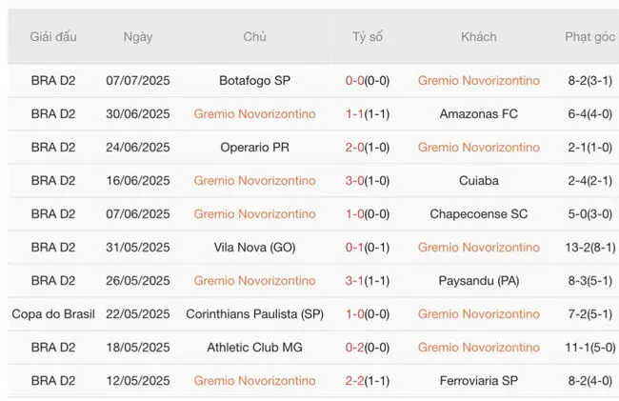Open the 3-0(1-0) match score
This screenshot has height=401, width=619.
tap(367, 181)
